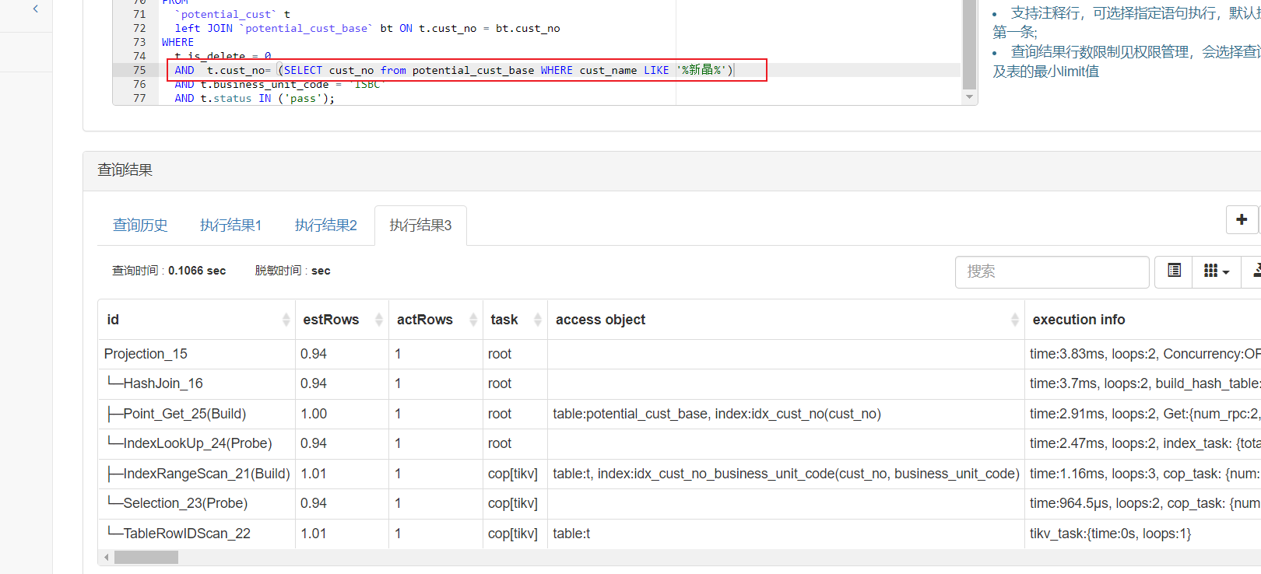Place cursor on highlighted SQL line 75
This screenshot has width=1261, height=574.
[x=467, y=70]
